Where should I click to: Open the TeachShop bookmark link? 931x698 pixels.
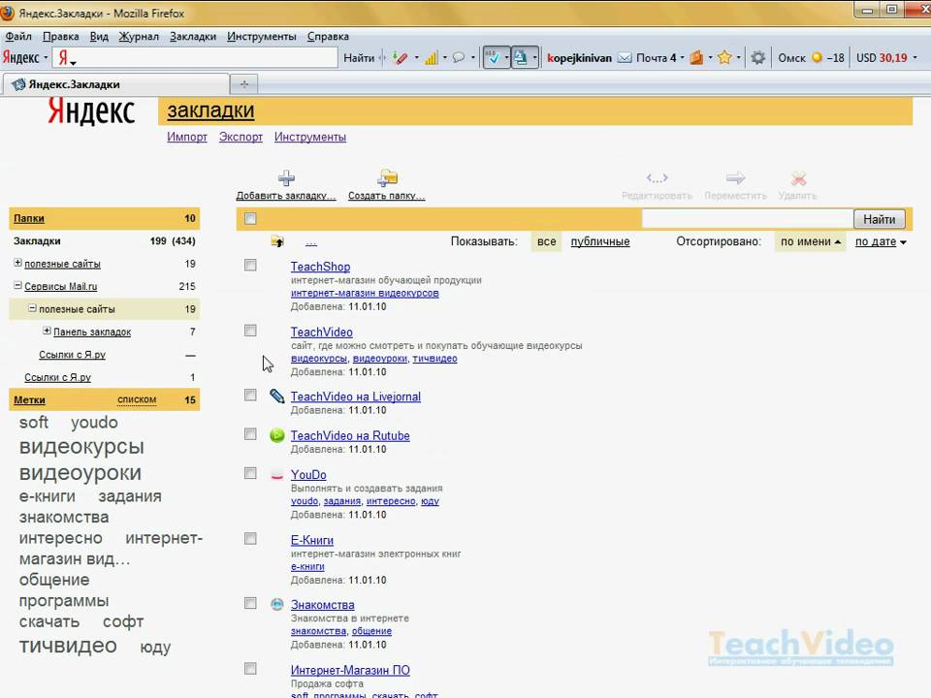point(320,267)
